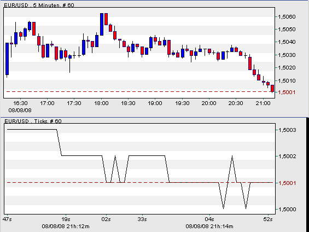Click the 17:30 time axis label
This screenshot has height=232, width=309.
(74, 103)
